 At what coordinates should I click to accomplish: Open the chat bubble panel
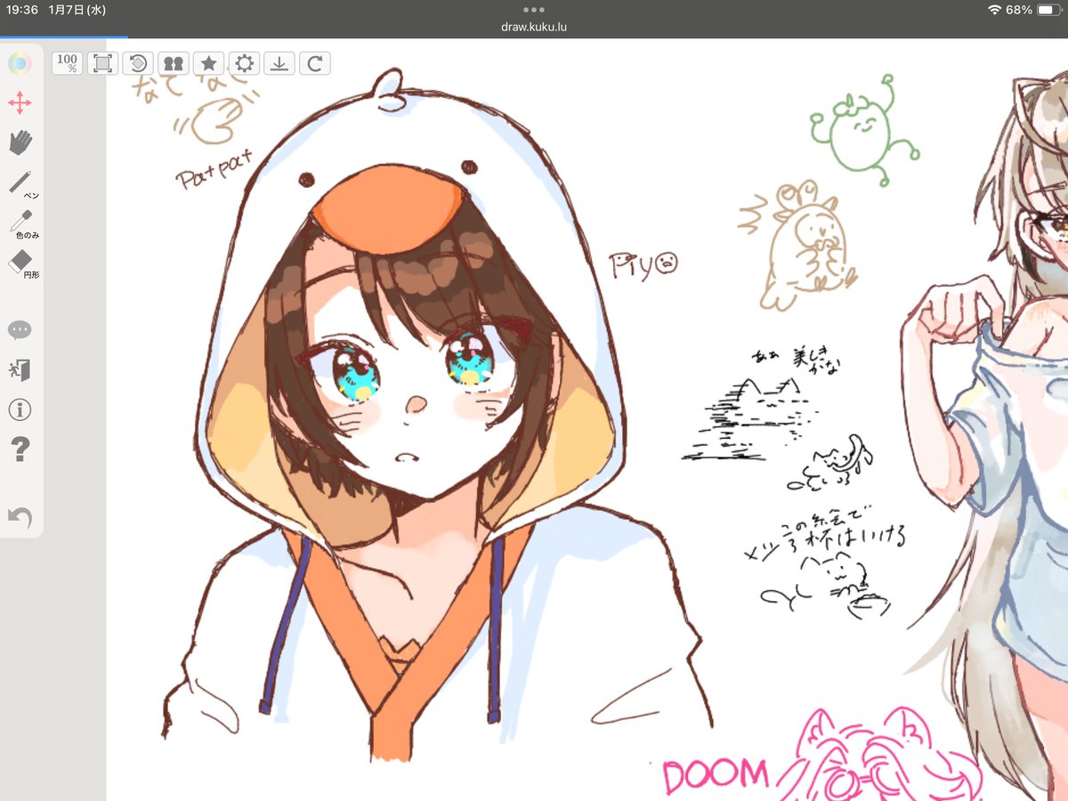click(x=20, y=329)
